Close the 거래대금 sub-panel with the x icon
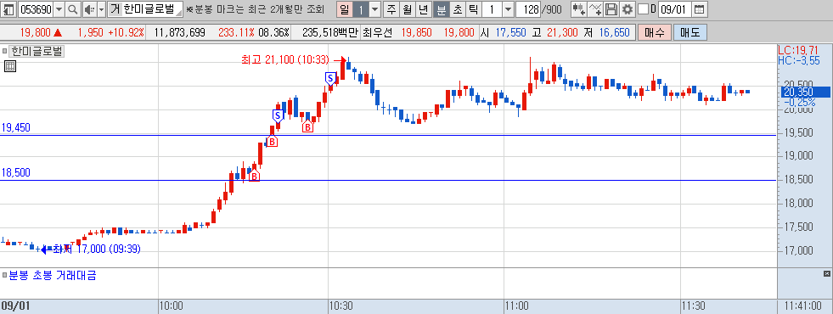The width and height of the screenshot is (833, 314). tap(826, 273)
